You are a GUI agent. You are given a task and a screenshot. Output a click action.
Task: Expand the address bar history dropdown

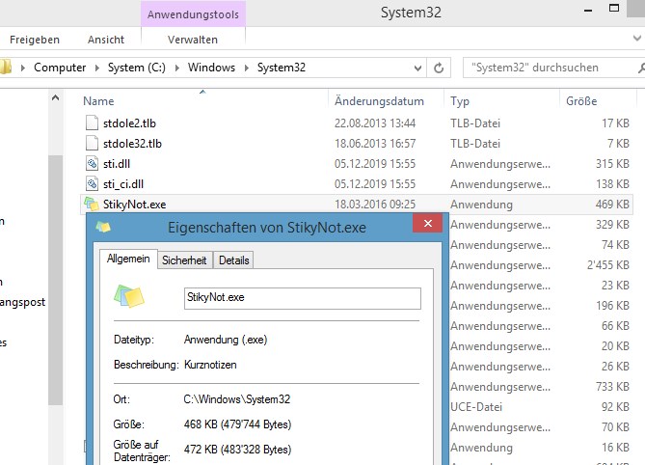(x=417, y=68)
